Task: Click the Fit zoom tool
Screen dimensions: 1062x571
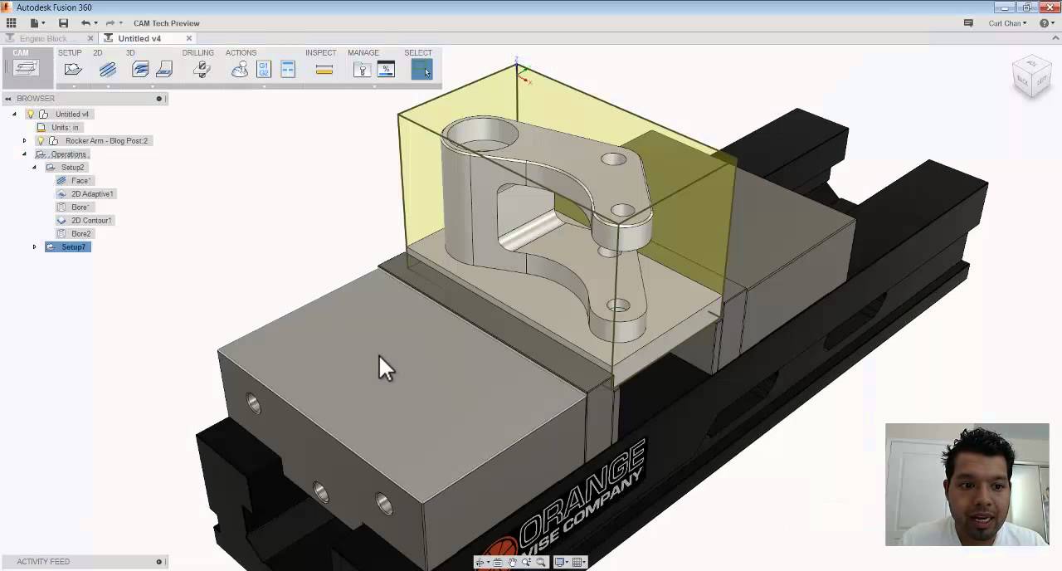Action: [541, 562]
